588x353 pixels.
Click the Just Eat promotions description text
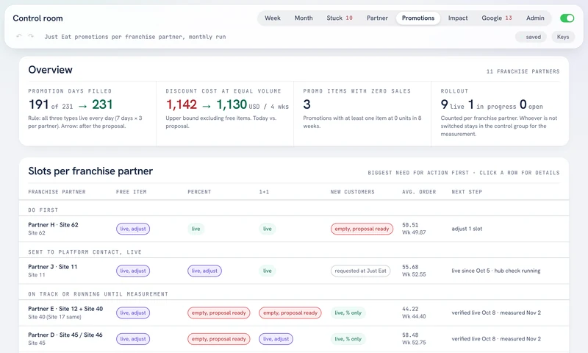135,37
